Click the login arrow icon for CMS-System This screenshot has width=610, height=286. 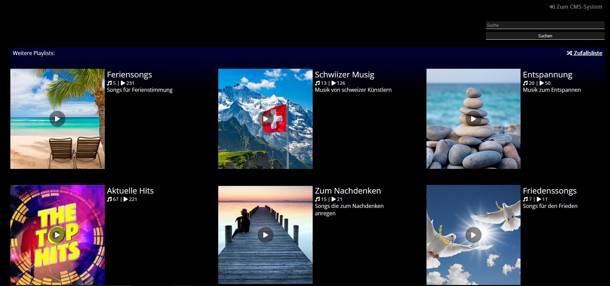[x=552, y=7]
